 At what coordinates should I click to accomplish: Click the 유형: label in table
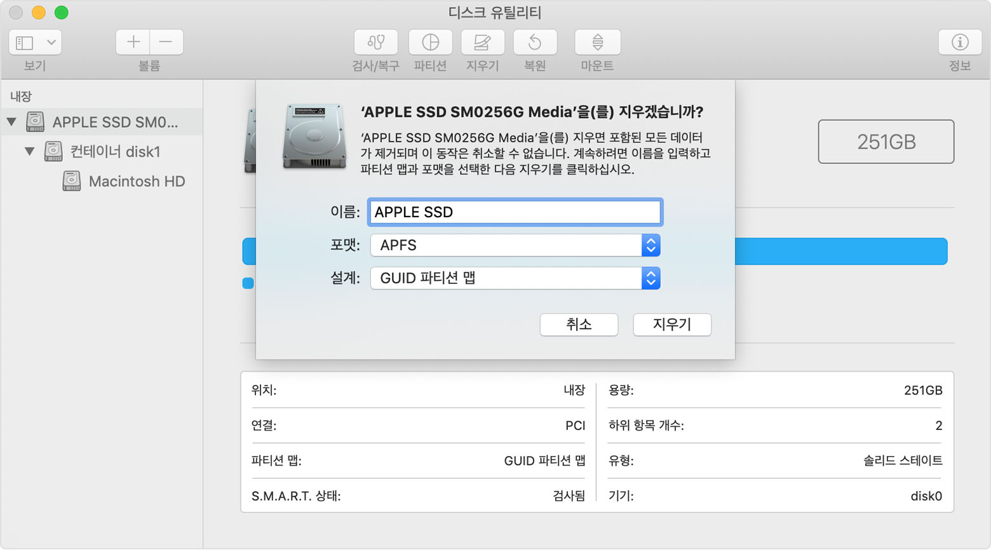click(621, 460)
